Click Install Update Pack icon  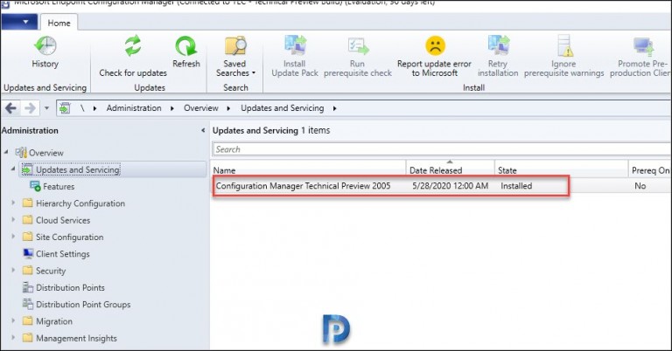pyautogui.click(x=295, y=45)
